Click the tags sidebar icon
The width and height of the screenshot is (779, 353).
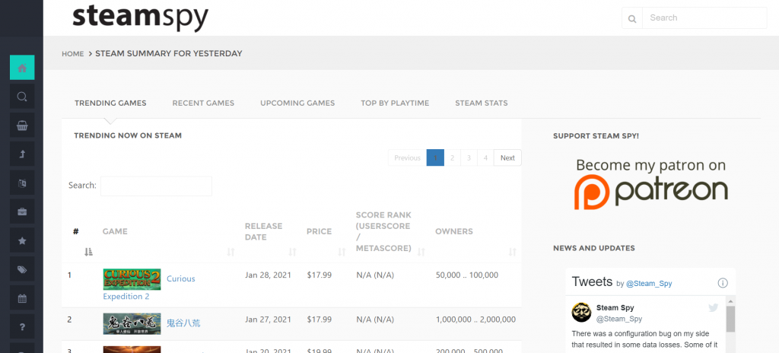point(22,269)
